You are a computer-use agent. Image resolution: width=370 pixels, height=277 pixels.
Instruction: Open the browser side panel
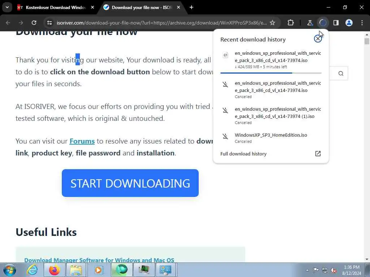coord(336,23)
